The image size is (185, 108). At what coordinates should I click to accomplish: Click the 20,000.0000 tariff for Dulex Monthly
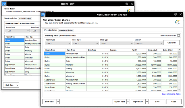point(139,65)
